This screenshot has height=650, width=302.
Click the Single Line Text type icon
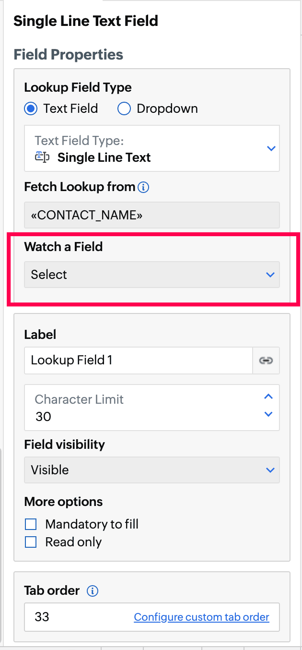coord(43,157)
